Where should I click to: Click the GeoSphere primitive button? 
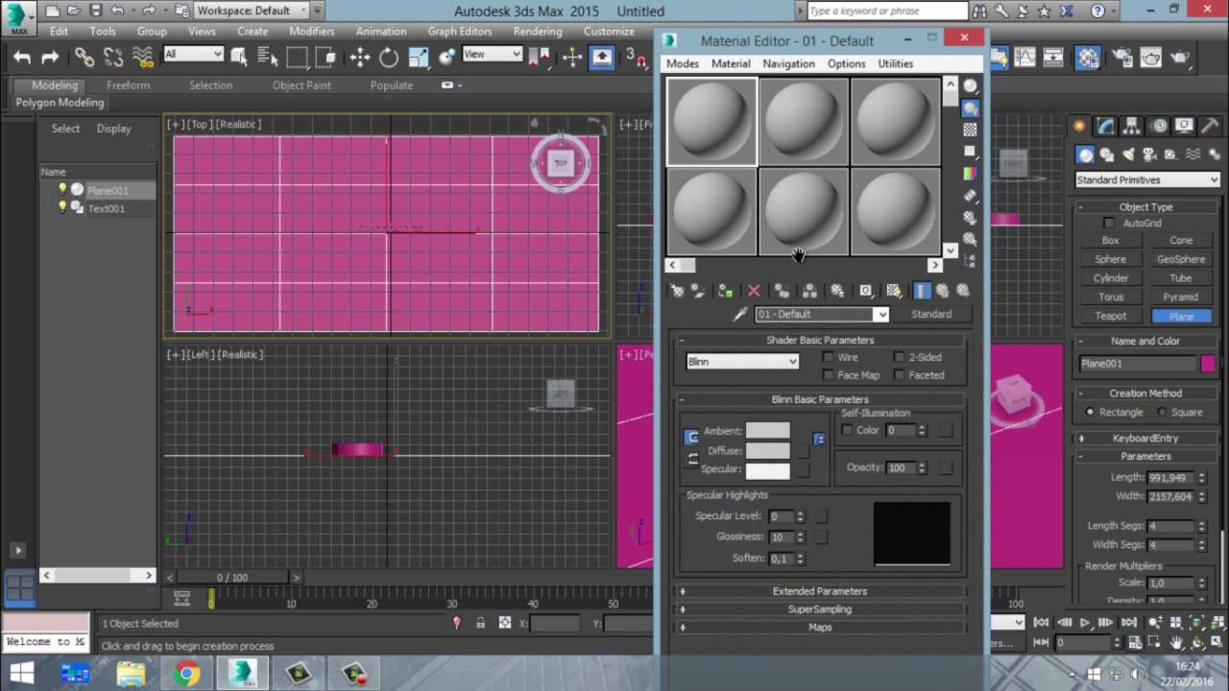[1181, 259]
